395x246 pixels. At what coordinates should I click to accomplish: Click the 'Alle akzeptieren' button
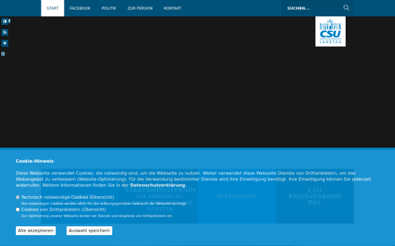[36, 230]
